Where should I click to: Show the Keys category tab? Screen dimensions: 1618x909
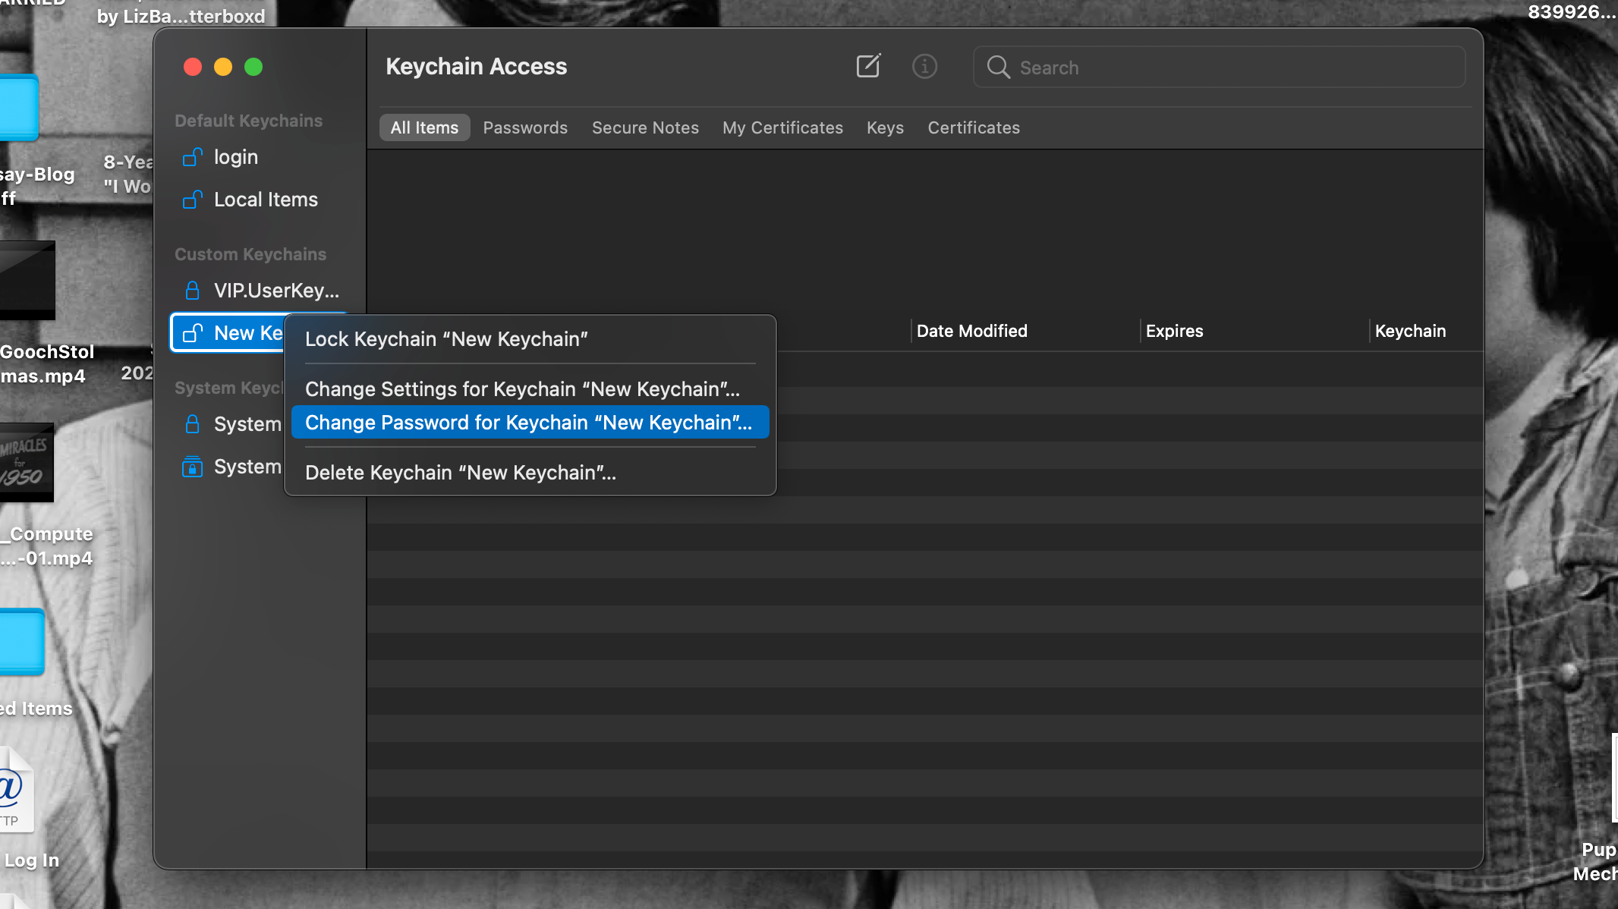pyautogui.click(x=885, y=127)
